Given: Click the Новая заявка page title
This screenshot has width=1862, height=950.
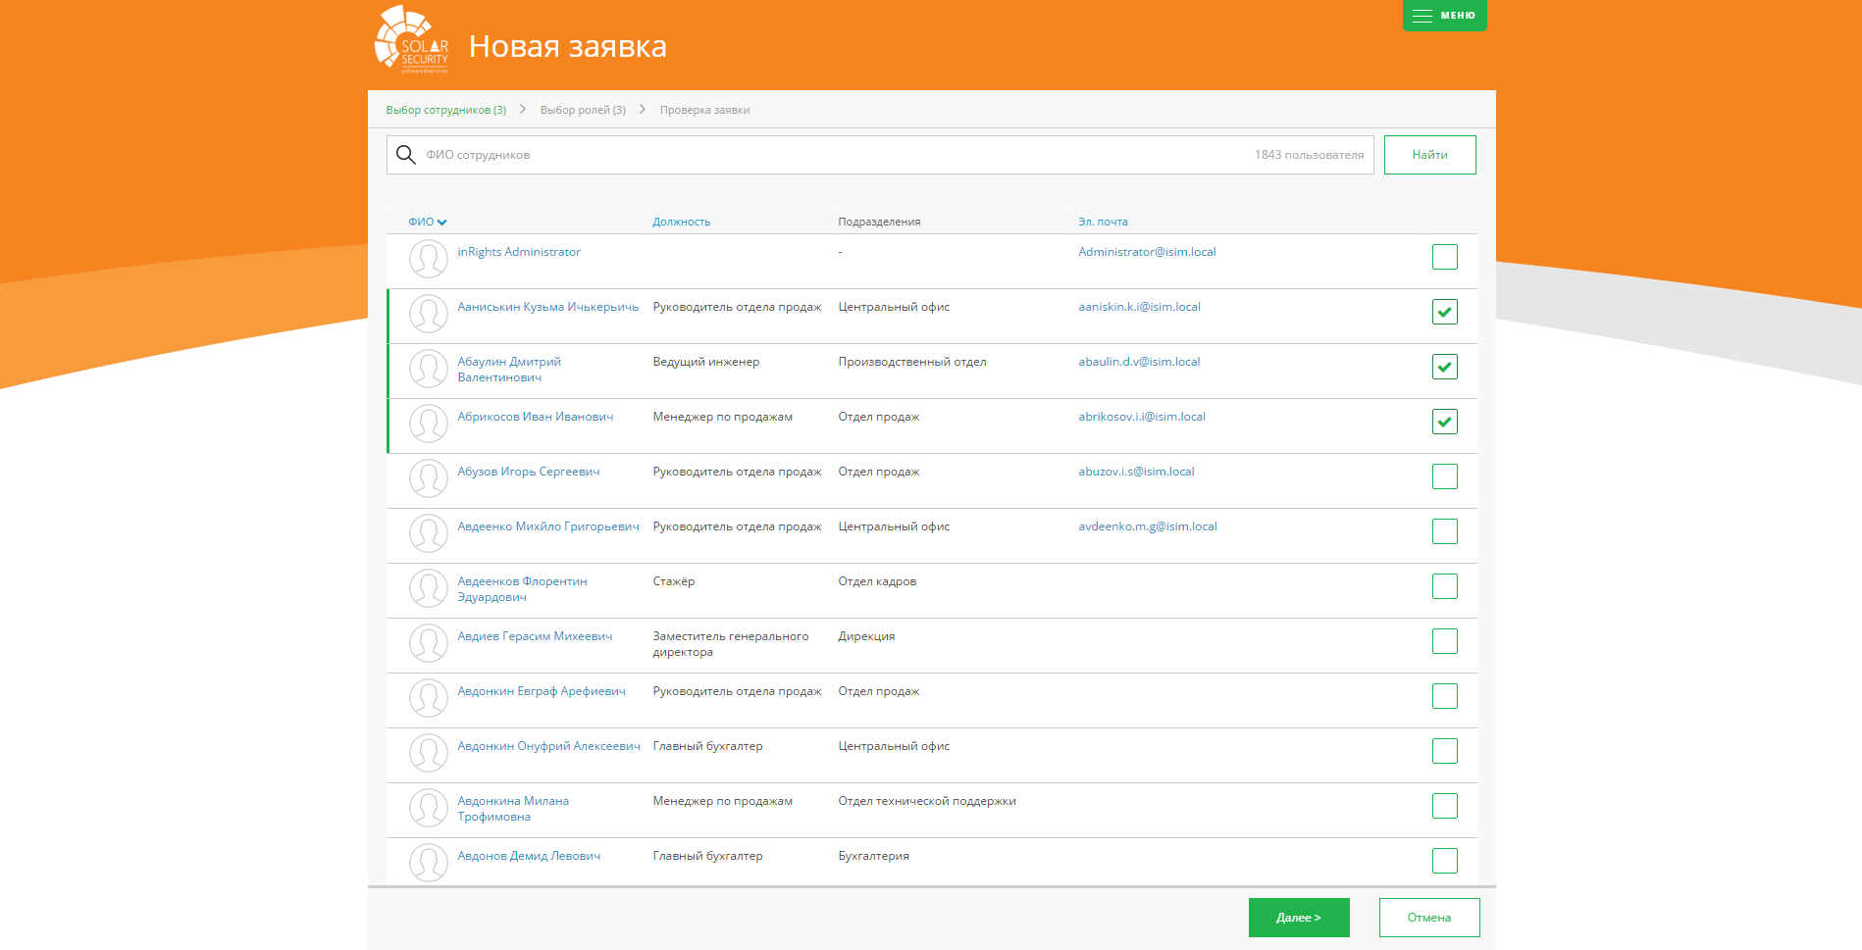Looking at the screenshot, I should click(x=568, y=46).
